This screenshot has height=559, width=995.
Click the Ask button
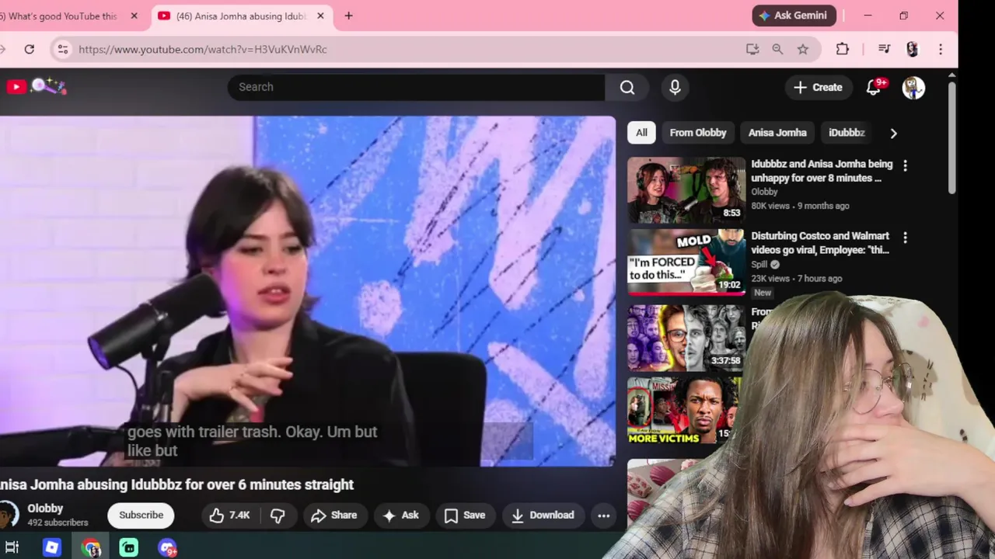(x=401, y=516)
